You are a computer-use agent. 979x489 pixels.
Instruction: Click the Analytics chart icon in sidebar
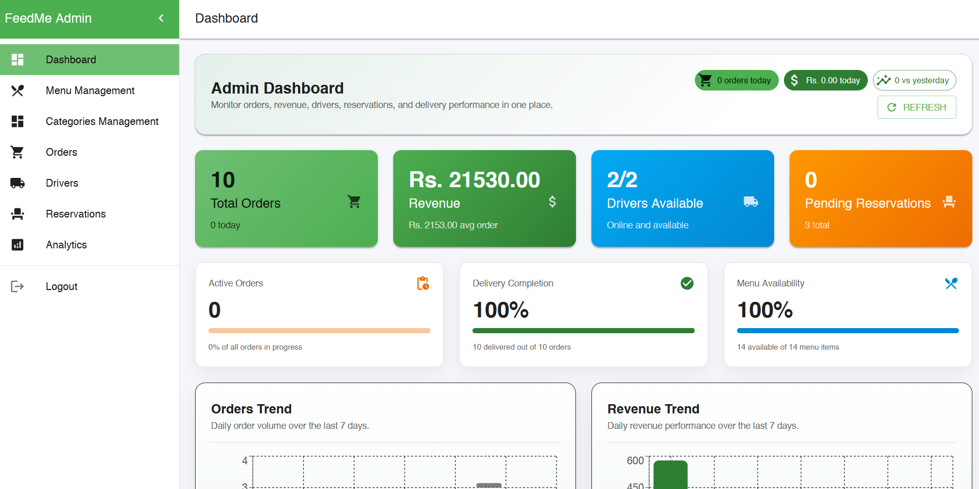click(18, 245)
